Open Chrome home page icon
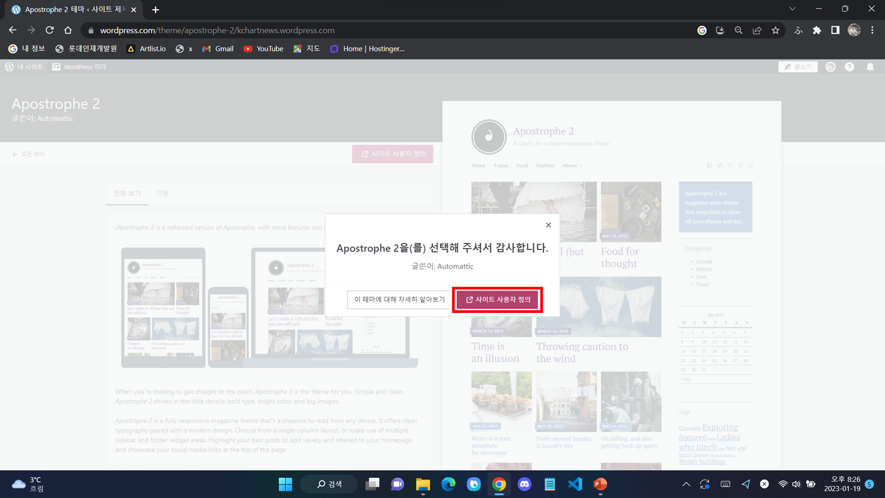 pyautogui.click(x=68, y=30)
